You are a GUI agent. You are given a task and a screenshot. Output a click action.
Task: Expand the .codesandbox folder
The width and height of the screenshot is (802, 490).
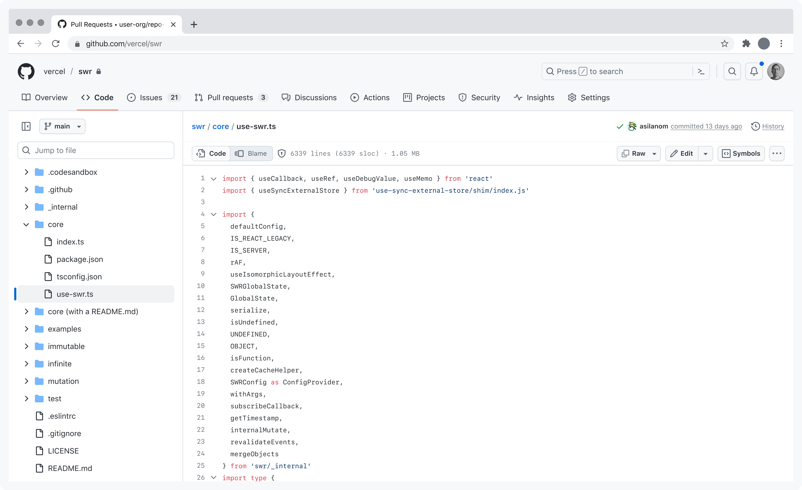[x=26, y=172]
